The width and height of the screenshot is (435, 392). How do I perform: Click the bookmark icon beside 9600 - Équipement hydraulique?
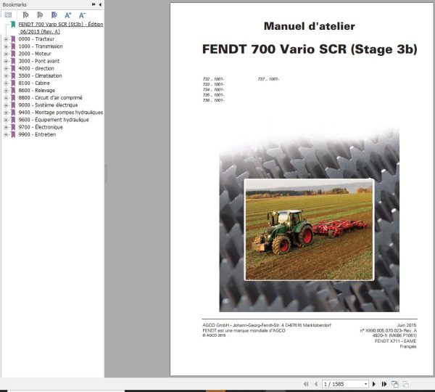[13, 120]
